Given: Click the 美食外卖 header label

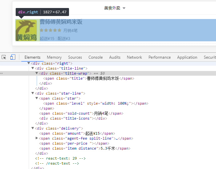Looking at the screenshot, I should [x=112, y=8].
